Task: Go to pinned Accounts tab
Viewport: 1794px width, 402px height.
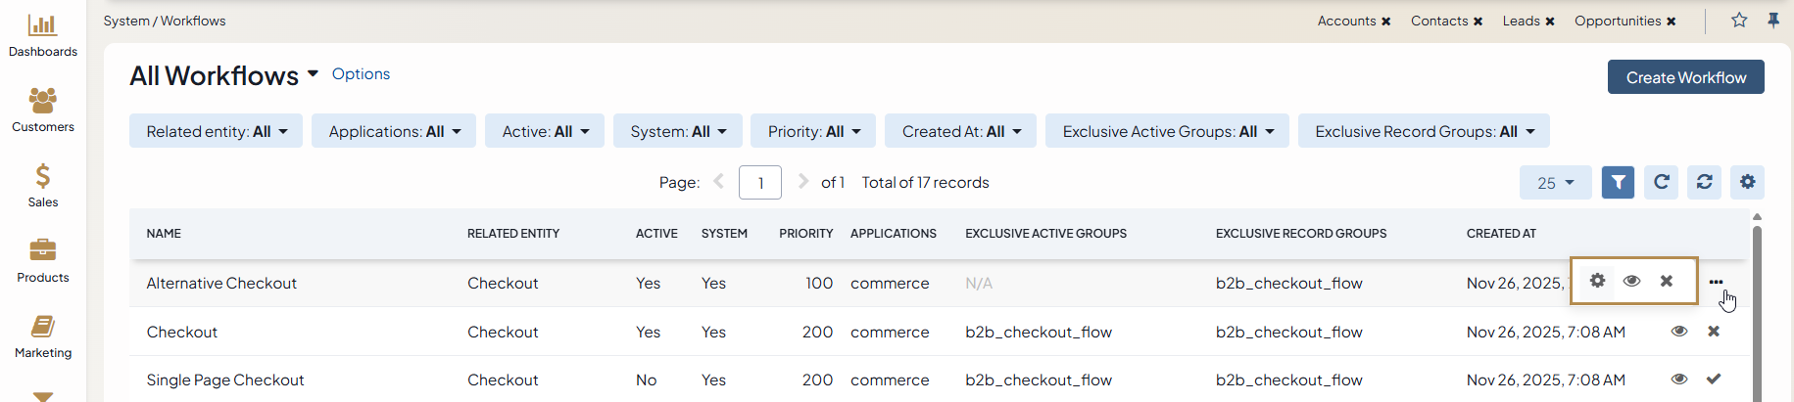Action: (1346, 21)
